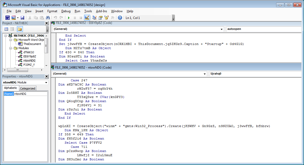Image resolution: width=304 pixels, height=165 pixels.
Task: Close the Project pane
Action: [x=47, y=23]
